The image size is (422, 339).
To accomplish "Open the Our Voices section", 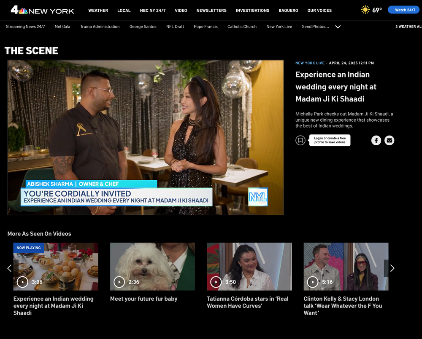I will [x=319, y=11].
